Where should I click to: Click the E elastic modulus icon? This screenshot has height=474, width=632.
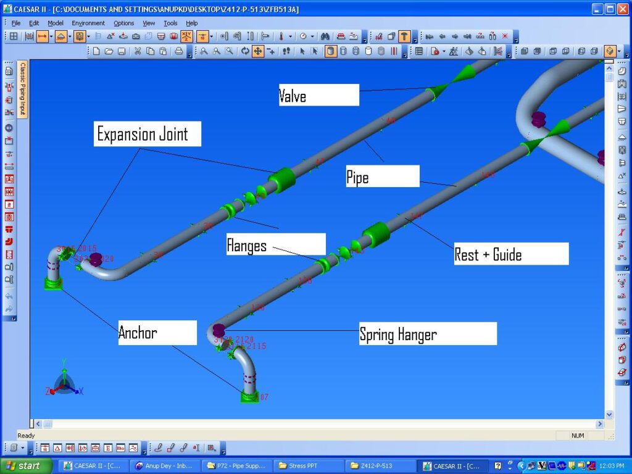tap(107, 448)
